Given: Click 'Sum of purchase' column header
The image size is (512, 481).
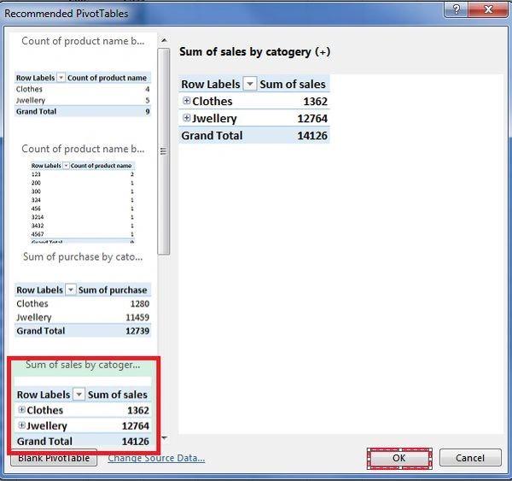Looking at the screenshot, I should pyautogui.click(x=113, y=290).
